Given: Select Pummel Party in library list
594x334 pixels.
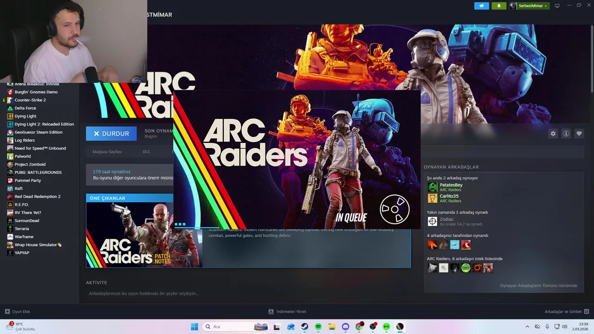Looking at the screenshot, I should click(x=27, y=180).
